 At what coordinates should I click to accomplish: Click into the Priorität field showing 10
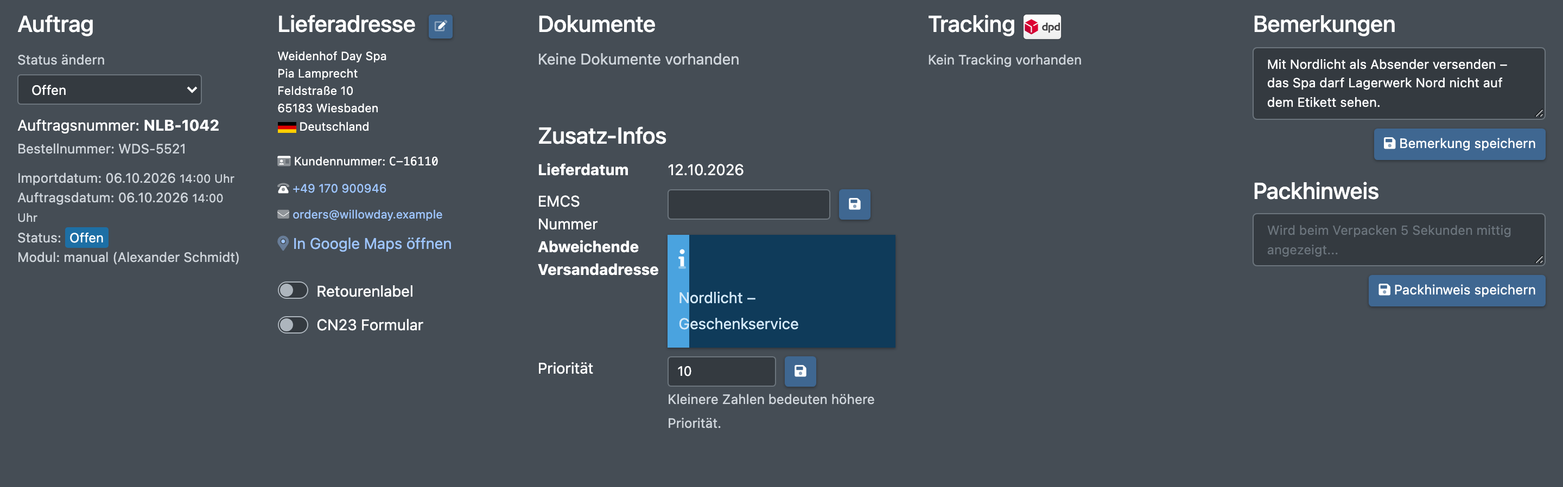pyautogui.click(x=721, y=371)
